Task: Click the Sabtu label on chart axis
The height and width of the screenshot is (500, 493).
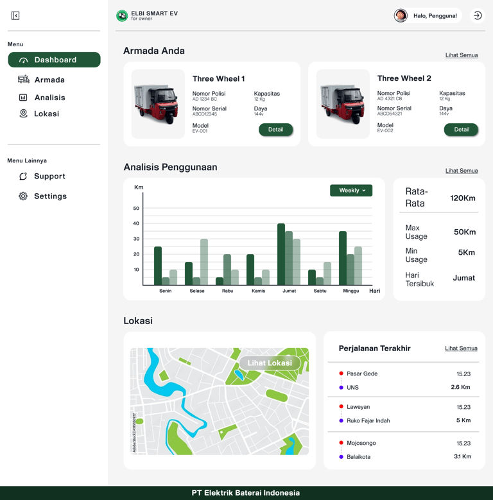Action: [x=320, y=291]
